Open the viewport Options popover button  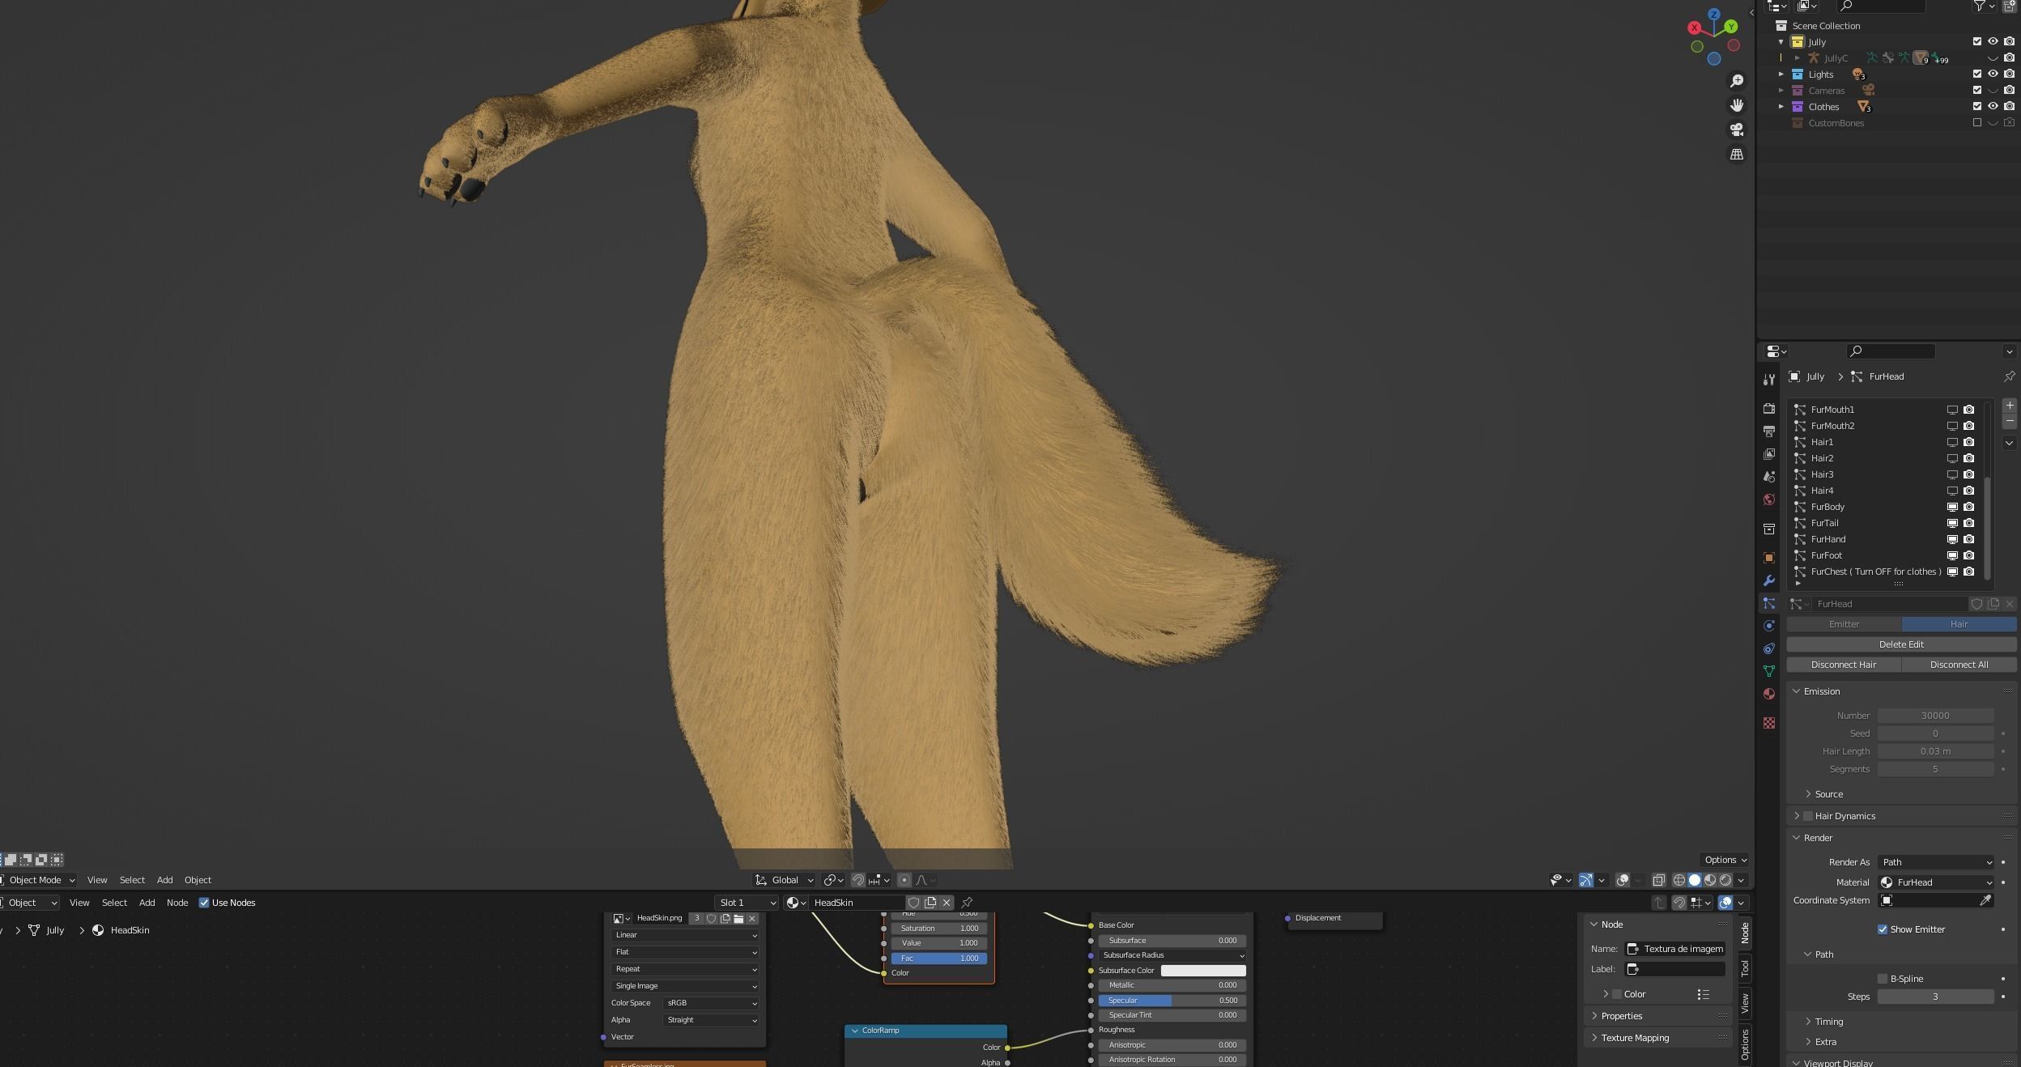click(1725, 860)
